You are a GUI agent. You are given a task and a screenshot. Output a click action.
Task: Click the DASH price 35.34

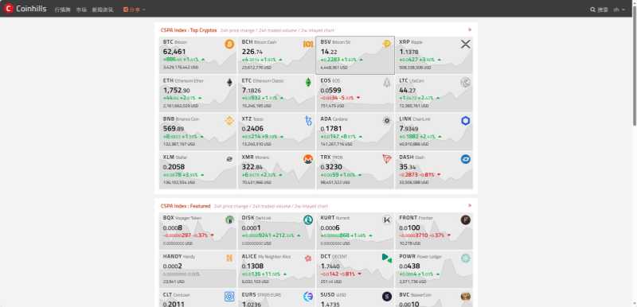click(x=408, y=167)
